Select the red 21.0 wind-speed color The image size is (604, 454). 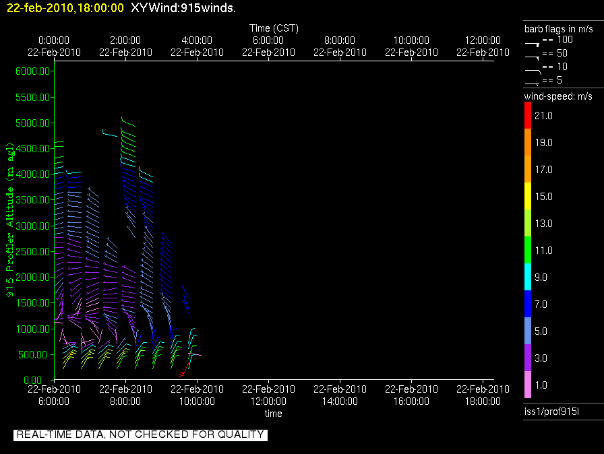tap(528, 115)
